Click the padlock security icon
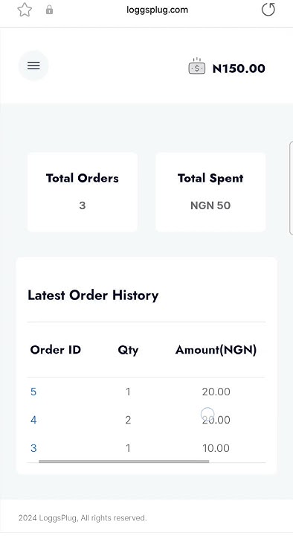Viewport: 293px width, 536px height. coord(50,10)
